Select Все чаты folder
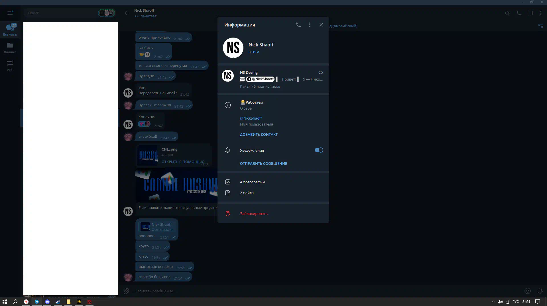Image resolution: width=547 pixels, height=306 pixels. point(10,30)
